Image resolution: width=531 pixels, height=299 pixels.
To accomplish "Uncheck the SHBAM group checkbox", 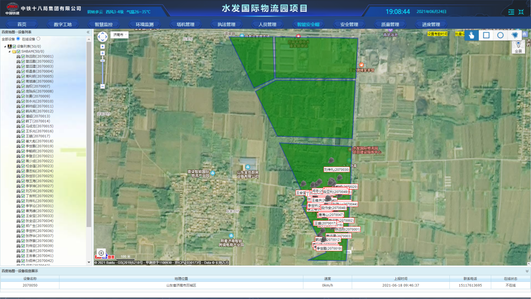I will point(18,52).
